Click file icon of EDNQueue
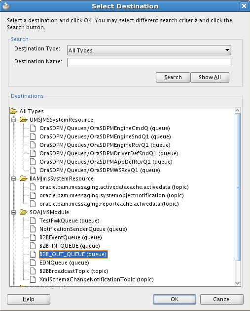Screen dimensions: 250x311 point(33,263)
